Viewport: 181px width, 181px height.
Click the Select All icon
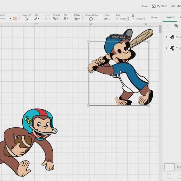pyautogui.click(x=27, y=19)
